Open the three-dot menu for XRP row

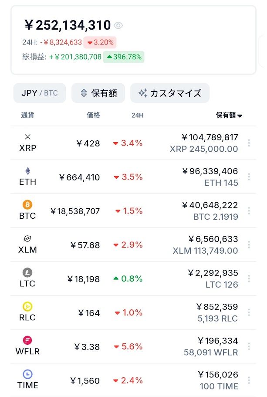pyautogui.click(x=249, y=143)
